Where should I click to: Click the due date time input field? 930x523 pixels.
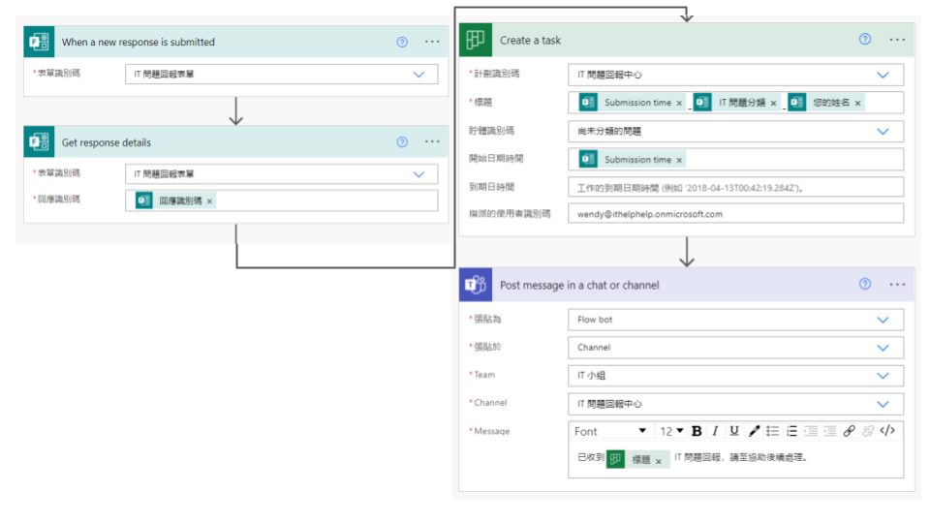coord(735,187)
